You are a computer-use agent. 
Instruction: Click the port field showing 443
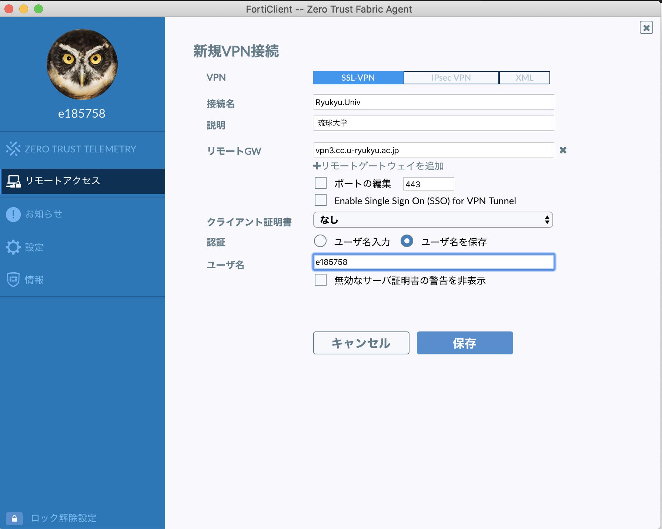pos(428,184)
